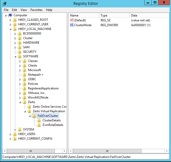The height and width of the screenshot is (162, 171).
Task: Click the (Default) string value icon
Action: click(72, 20)
